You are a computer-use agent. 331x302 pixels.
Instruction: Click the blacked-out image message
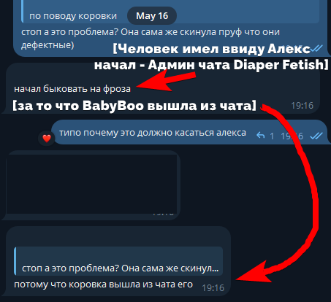[91, 184]
